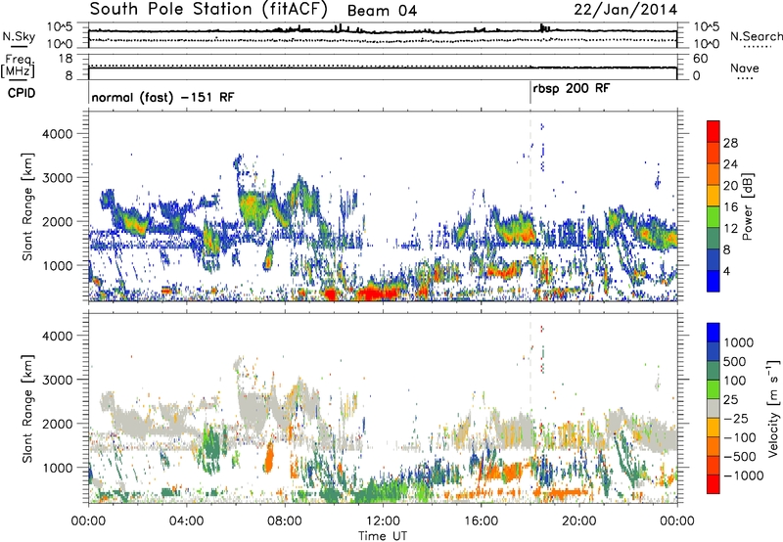Pick the top blue Velocity segment above 1000
Screen dimensions: 783x542
(714, 333)
